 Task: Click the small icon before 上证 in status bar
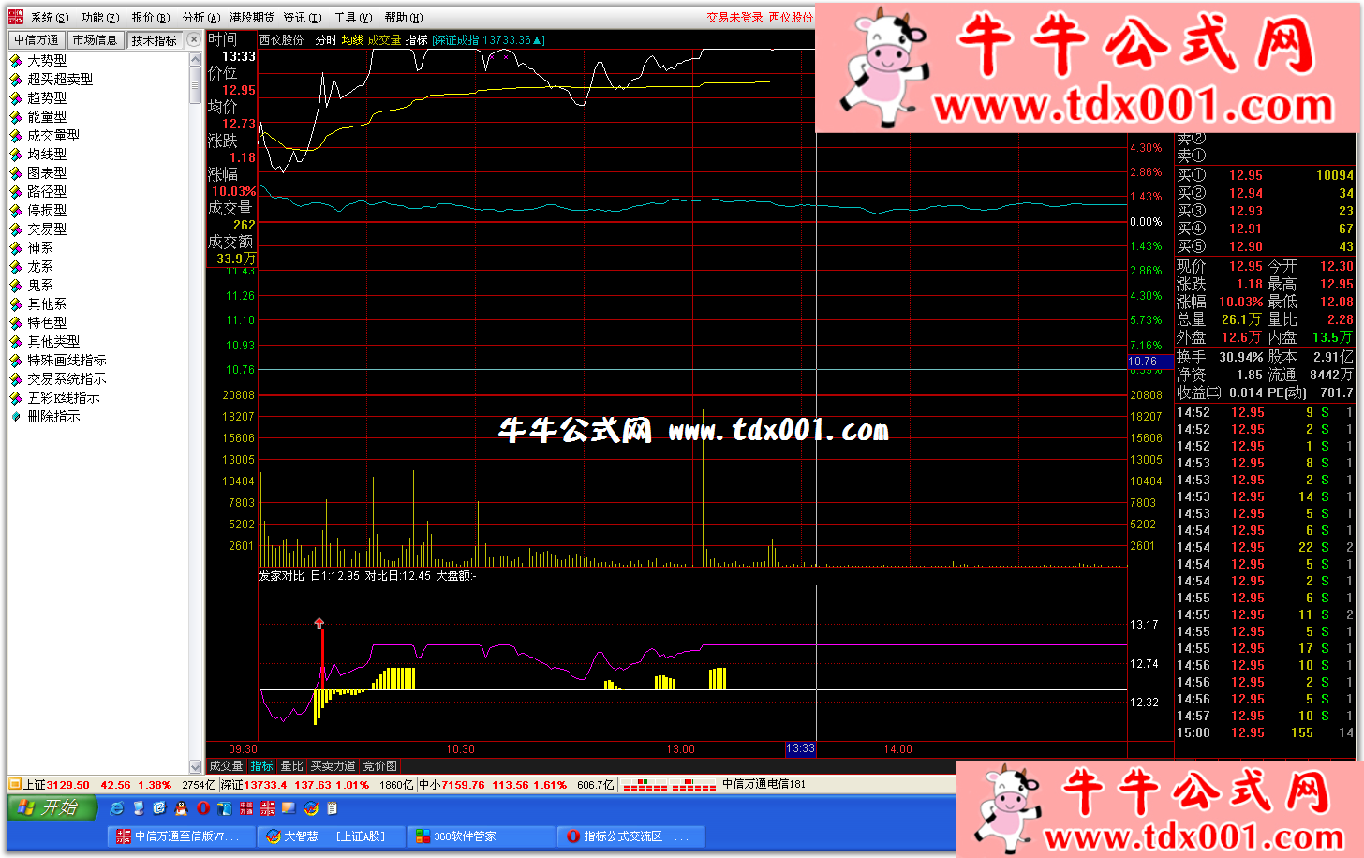coord(15,785)
